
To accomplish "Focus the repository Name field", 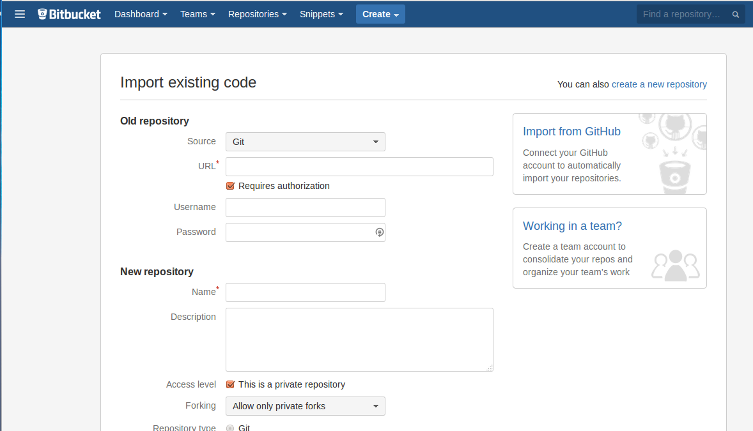I will click(x=306, y=292).
